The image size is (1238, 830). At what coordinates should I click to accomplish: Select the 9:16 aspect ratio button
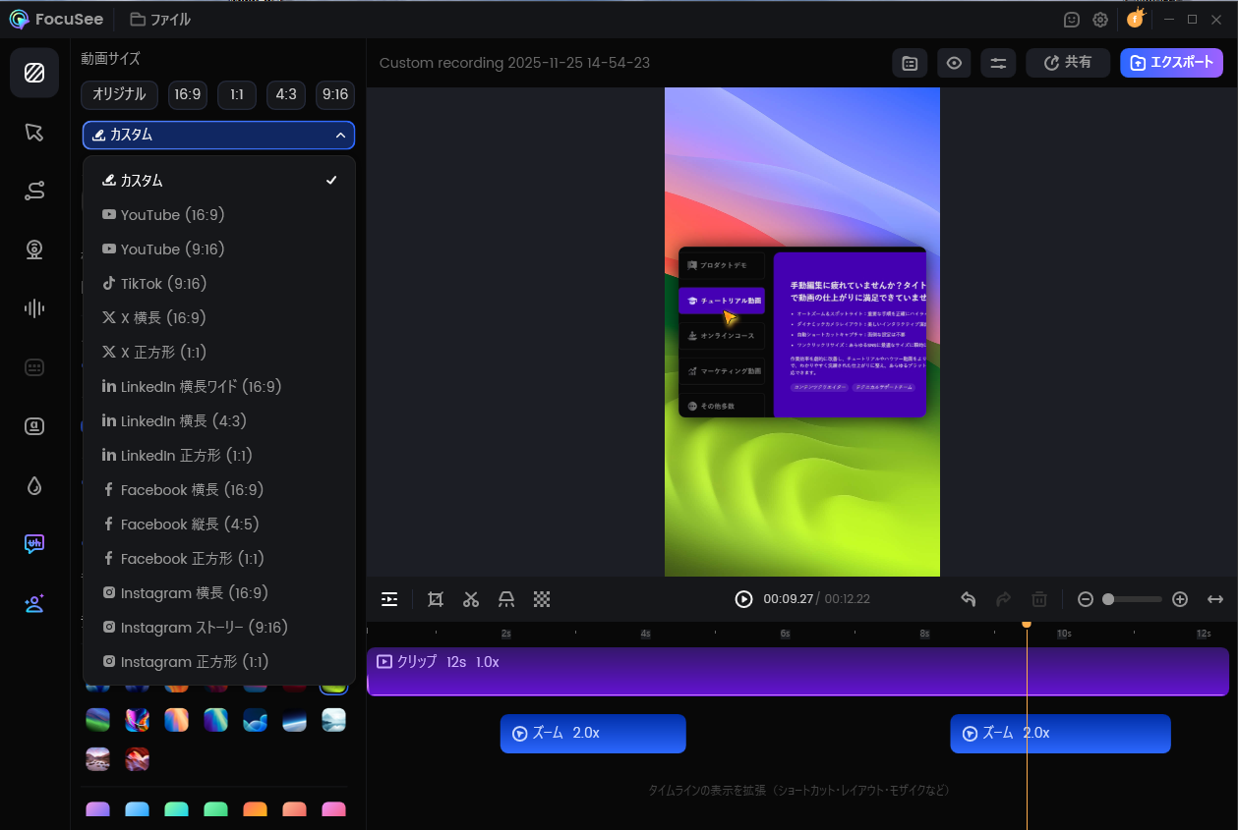[x=335, y=94]
